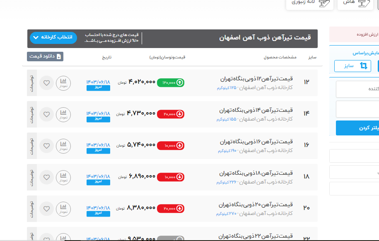The height and width of the screenshot is (241, 379).
Task: Expand توضیحات for the size 14 beam row
Action: coord(32,114)
